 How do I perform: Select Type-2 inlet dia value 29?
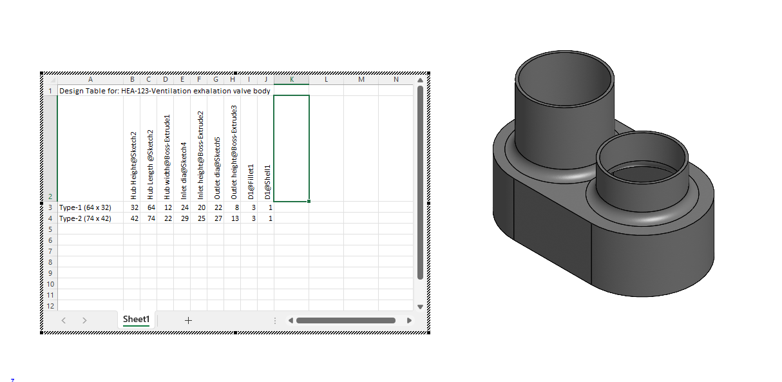pyautogui.click(x=182, y=218)
